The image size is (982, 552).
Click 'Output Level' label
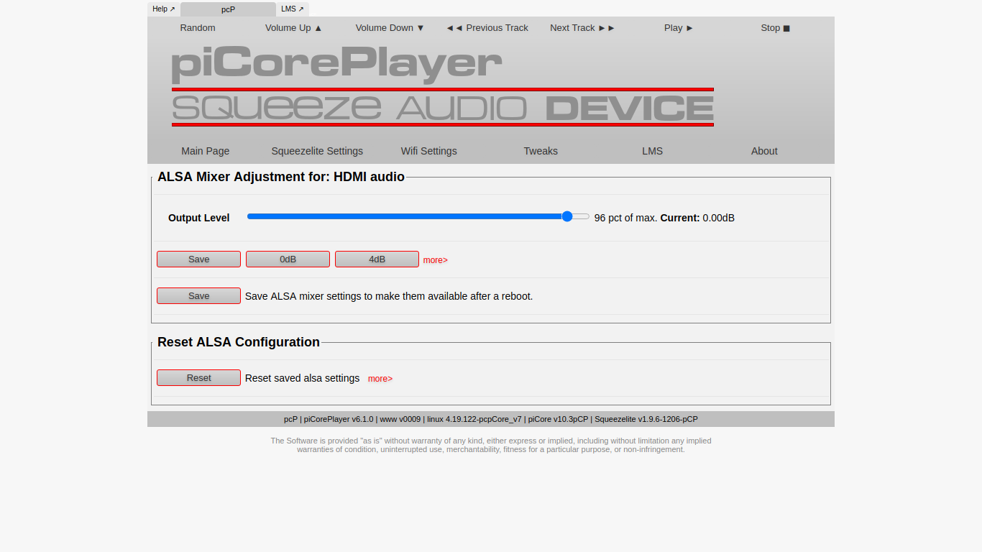point(199,218)
